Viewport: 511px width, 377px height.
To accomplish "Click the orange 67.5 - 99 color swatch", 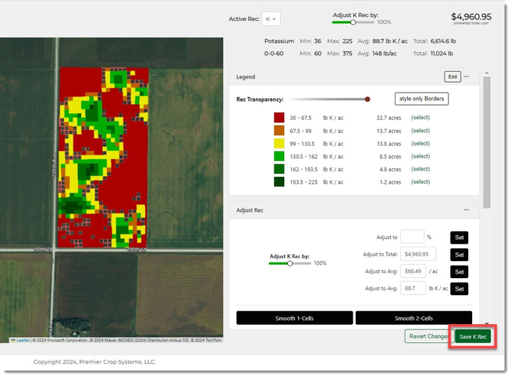I will 279,131.
